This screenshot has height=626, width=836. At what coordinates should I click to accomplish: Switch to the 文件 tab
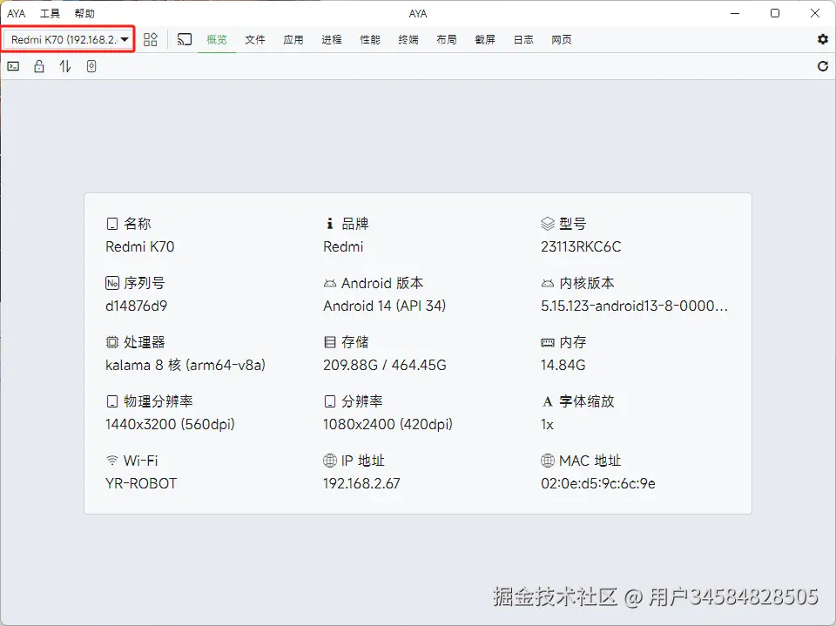255,39
